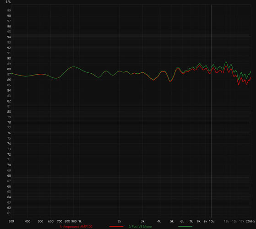Click the 70 SPL axis value
Image resolution: width=256 pixels, height=229 pixels.
click(x=9, y=165)
